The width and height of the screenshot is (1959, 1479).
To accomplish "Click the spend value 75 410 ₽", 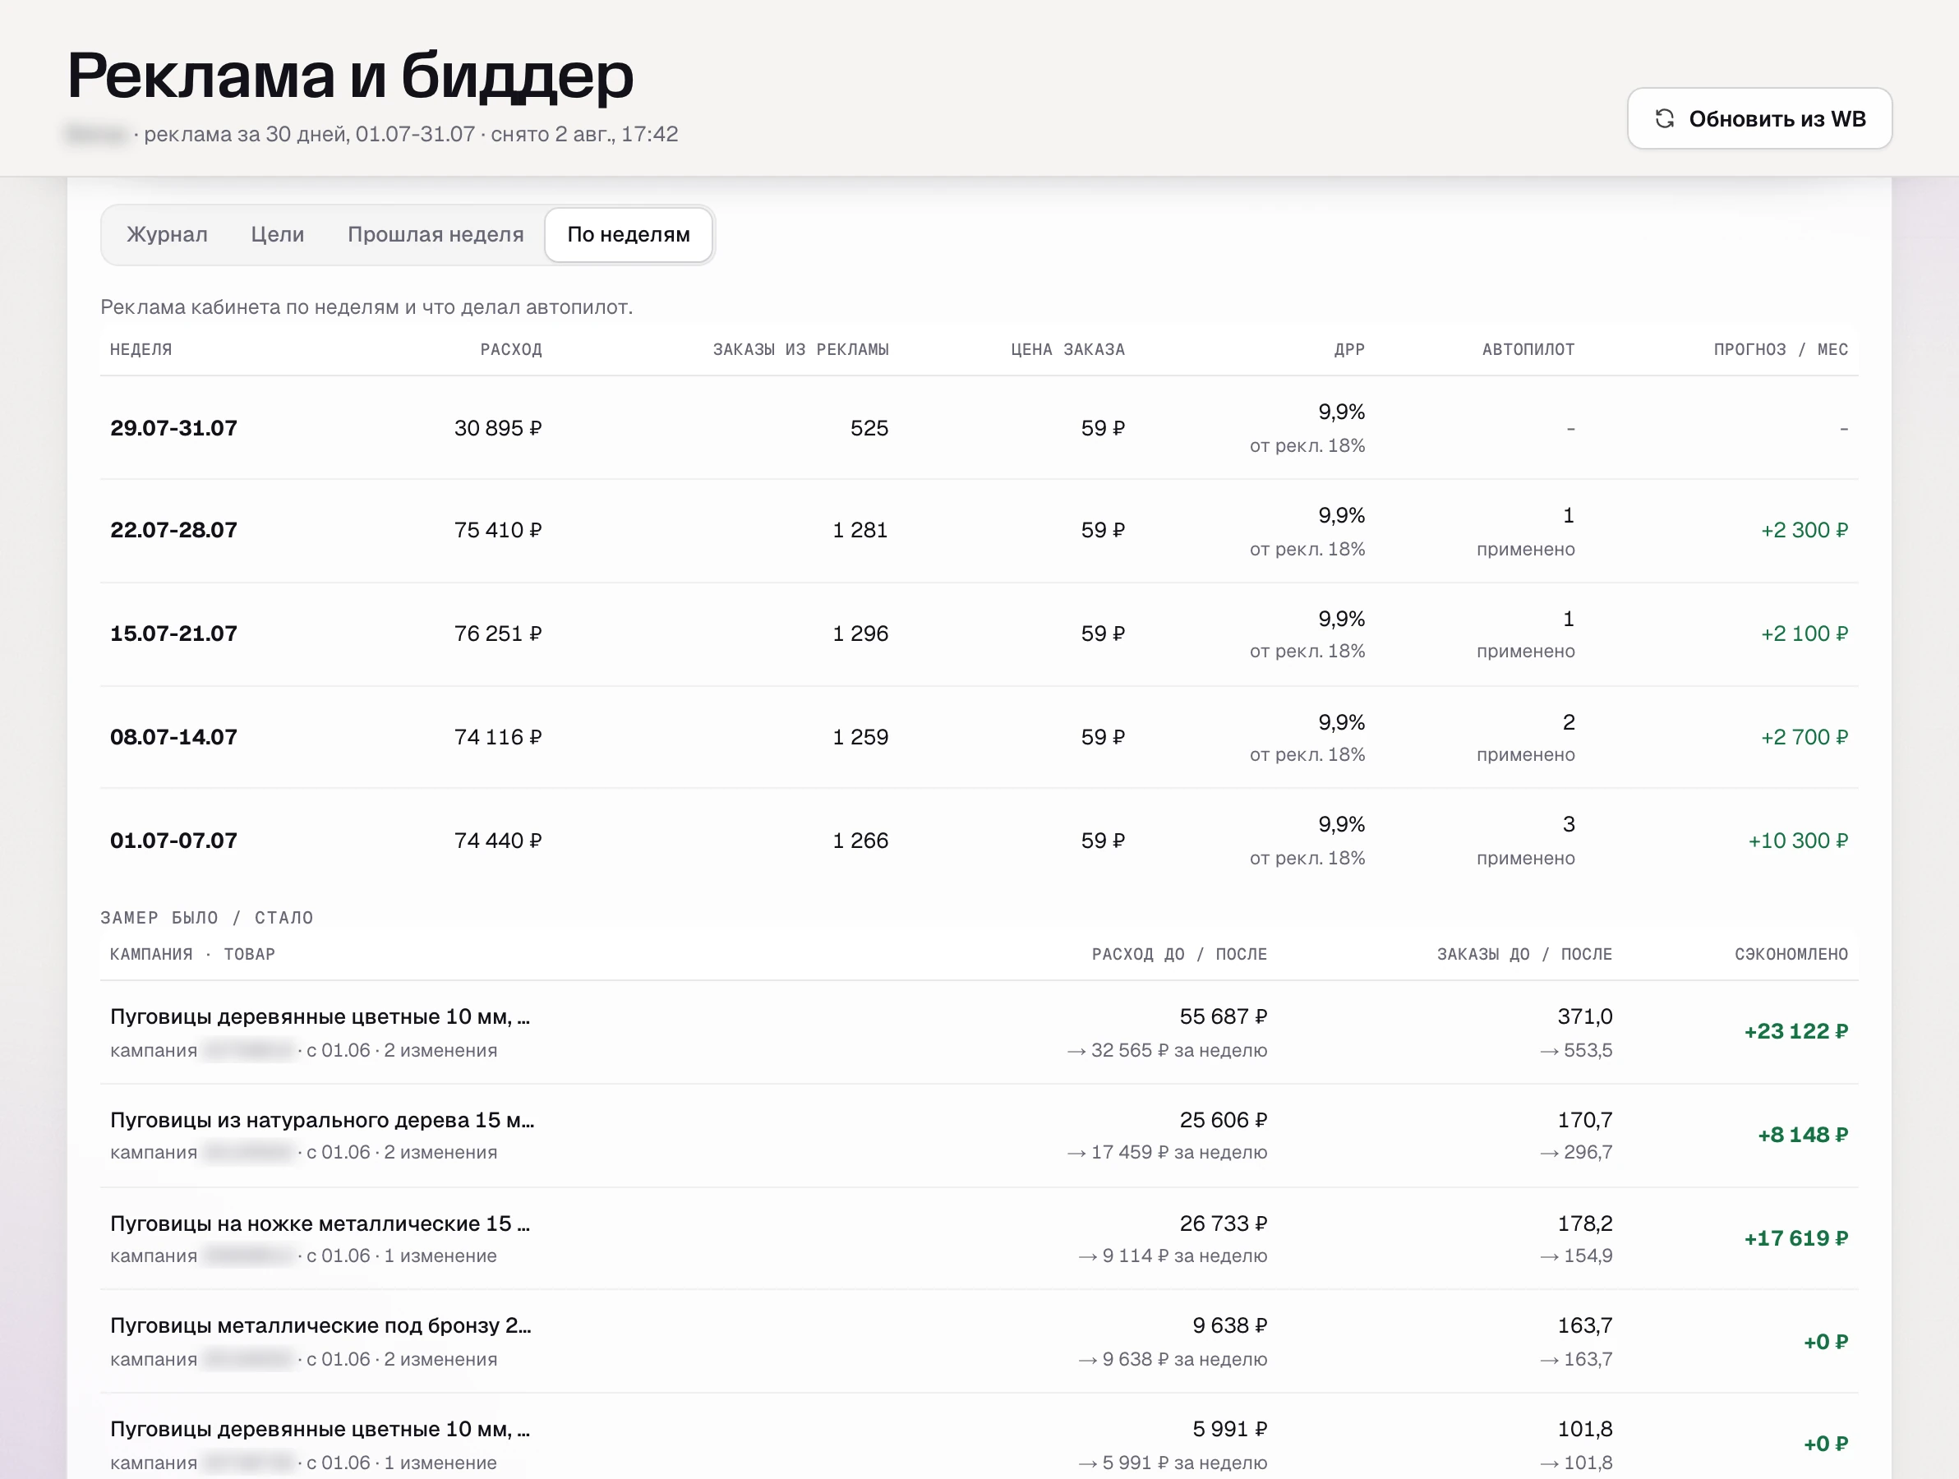I will [498, 531].
